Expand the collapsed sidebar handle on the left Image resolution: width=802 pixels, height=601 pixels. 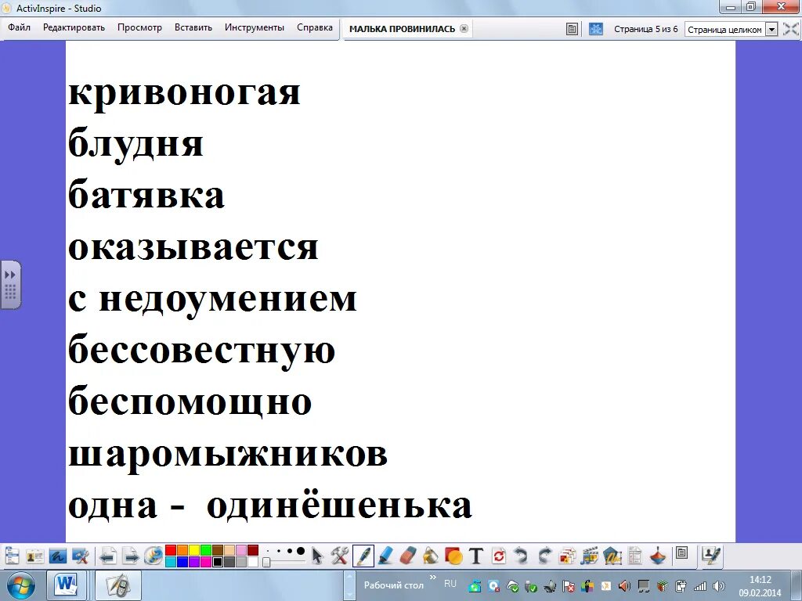[x=10, y=285]
